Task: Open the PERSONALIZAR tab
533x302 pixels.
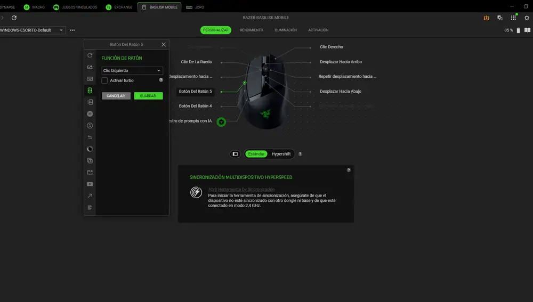Action: tap(215, 30)
